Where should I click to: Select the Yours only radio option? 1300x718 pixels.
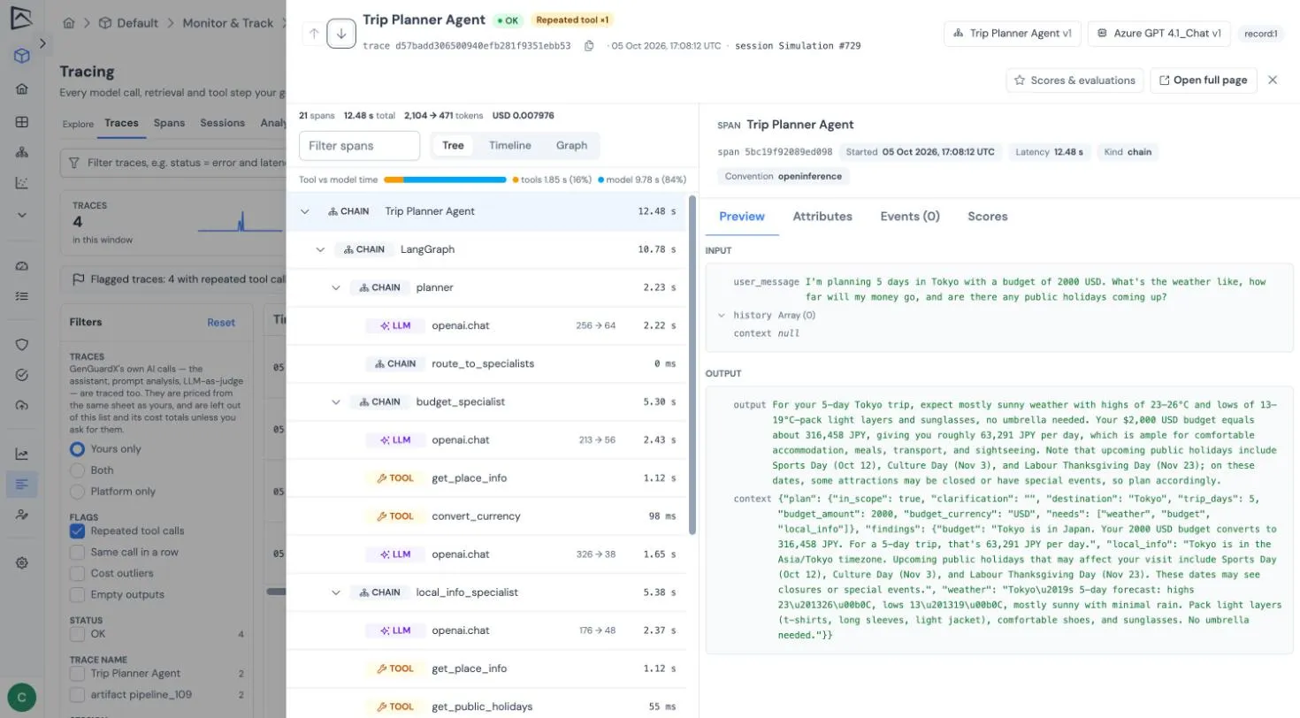click(77, 449)
